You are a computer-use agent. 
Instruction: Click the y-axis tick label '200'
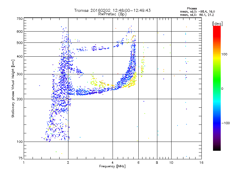click(20, 99)
